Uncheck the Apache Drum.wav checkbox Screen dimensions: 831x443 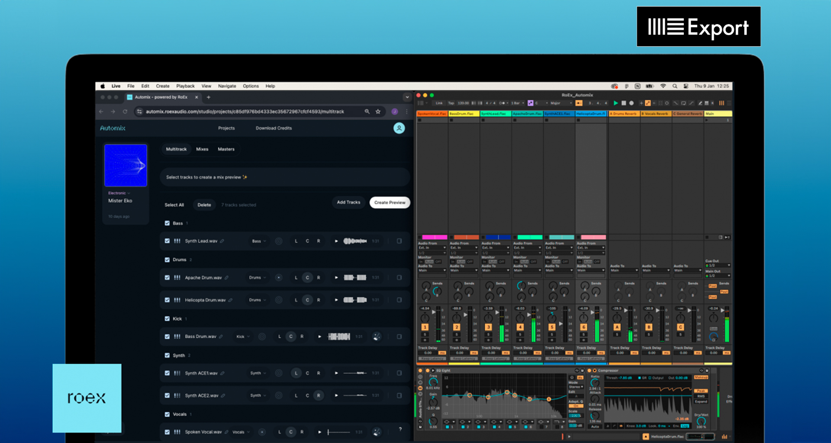[x=167, y=278]
